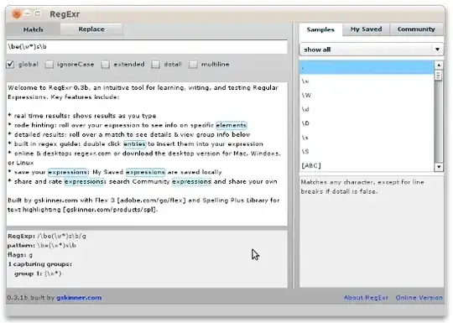Click the '1 capturing groups:' line
The height and width of the screenshot is (323, 453).
point(40,264)
